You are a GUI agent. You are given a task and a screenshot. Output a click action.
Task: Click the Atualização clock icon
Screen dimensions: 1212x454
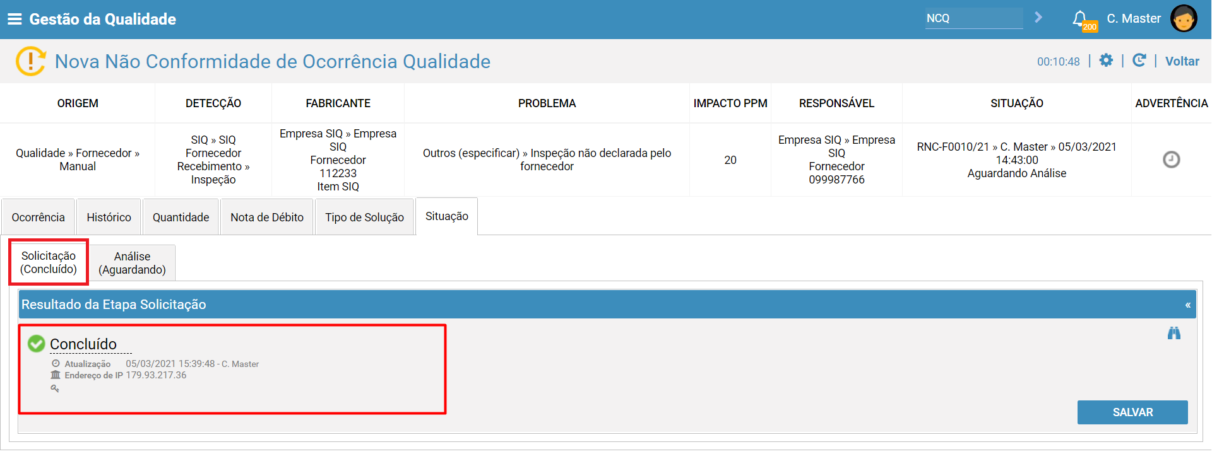(56, 364)
